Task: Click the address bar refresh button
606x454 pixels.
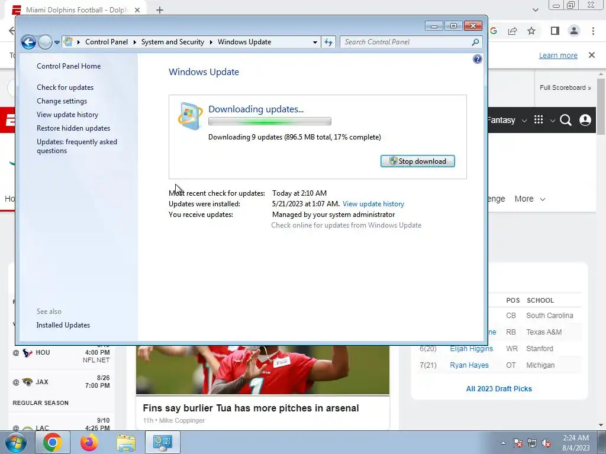Action: 328,42
